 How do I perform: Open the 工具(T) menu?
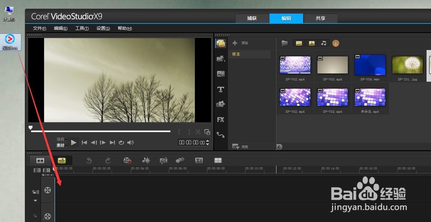[82, 28]
